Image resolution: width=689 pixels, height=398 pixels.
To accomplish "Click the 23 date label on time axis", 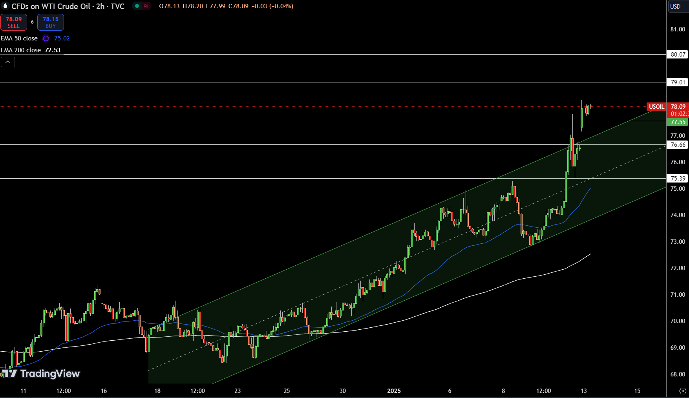I will [x=238, y=391].
